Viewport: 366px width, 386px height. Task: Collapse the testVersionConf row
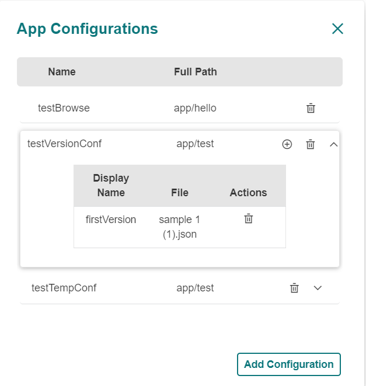(x=334, y=144)
